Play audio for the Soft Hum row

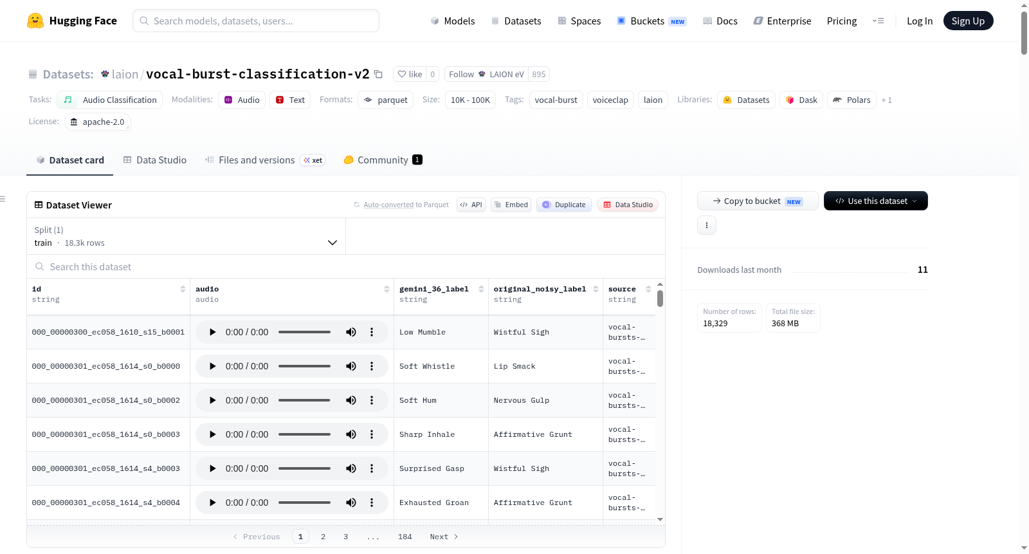click(213, 400)
